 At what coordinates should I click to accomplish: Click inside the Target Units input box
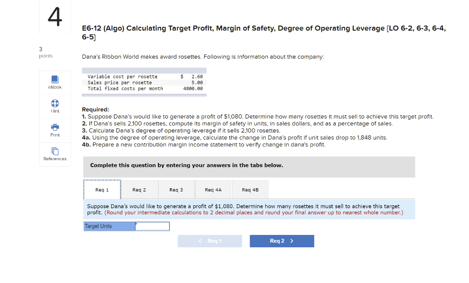pos(153,226)
